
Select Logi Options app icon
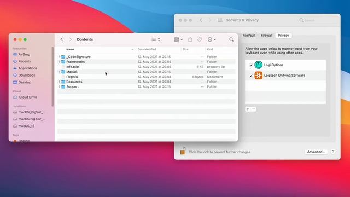pos(259,65)
